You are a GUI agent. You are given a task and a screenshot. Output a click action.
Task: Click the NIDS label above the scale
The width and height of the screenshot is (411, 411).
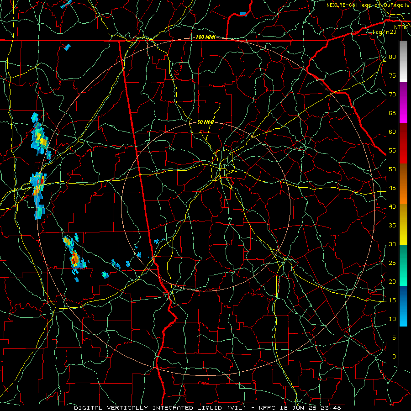pos(401,27)
